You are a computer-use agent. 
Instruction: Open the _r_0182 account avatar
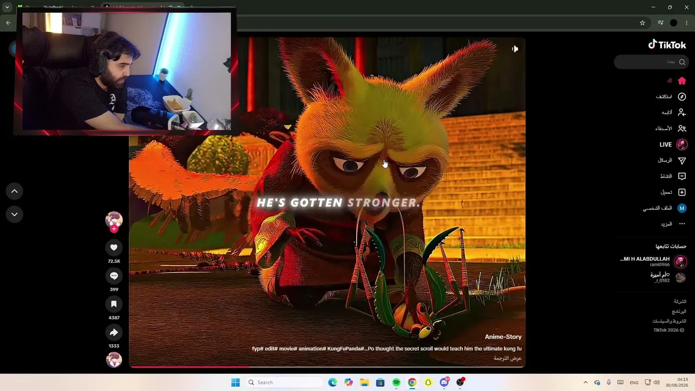click(680, 278)
